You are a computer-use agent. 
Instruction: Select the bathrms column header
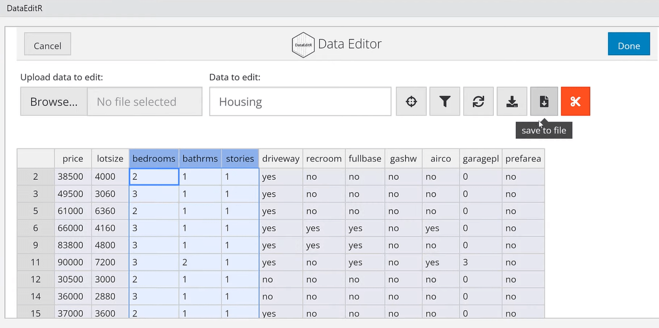coord(200,159)
